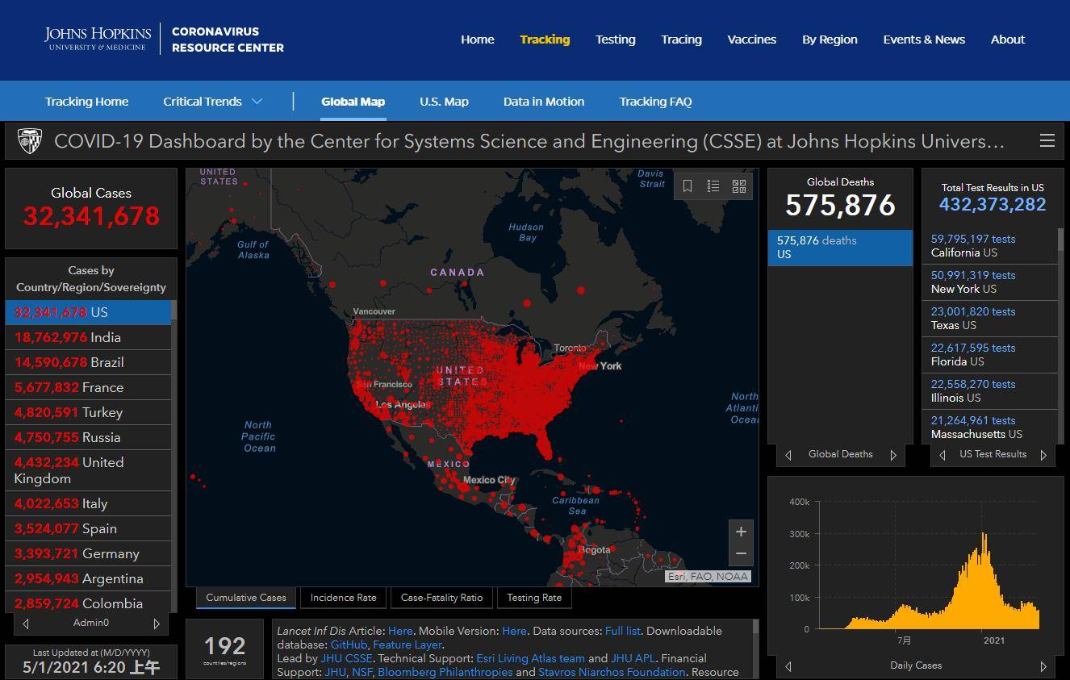Viewport: 1070px width, 680px height.
Task: Open the Testing nav item
Action: point(616,40)
